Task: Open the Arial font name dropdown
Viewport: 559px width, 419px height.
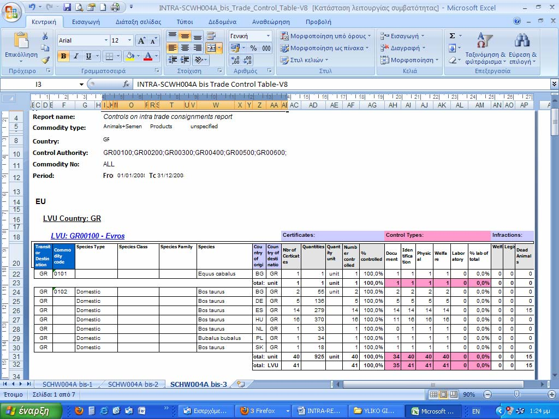Action: pos(106,40)
